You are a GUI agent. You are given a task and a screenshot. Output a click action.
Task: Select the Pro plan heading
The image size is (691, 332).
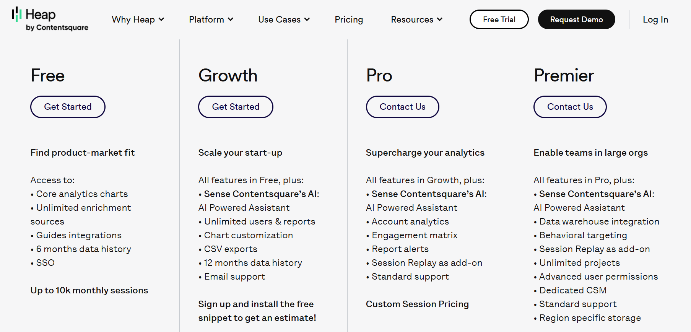pos(379,75)
